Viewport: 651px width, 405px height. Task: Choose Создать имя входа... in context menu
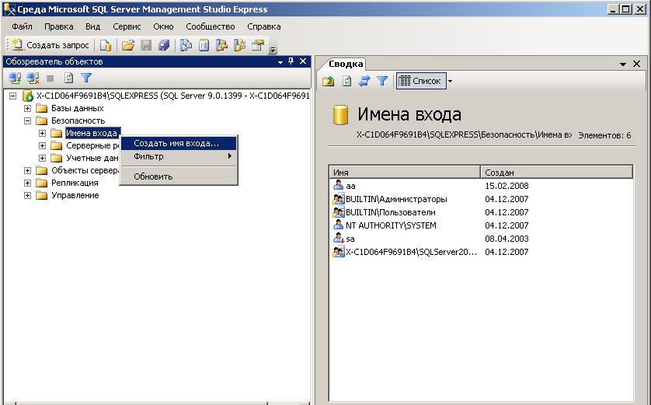[x=179, y=143]
